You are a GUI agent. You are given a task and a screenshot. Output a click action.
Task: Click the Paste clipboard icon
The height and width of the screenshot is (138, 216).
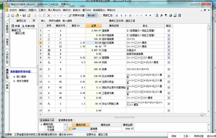[44, 15]
